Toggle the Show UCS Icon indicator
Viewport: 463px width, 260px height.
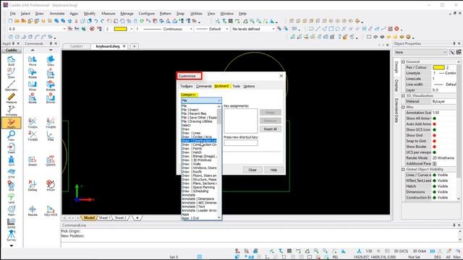[434, 130]
